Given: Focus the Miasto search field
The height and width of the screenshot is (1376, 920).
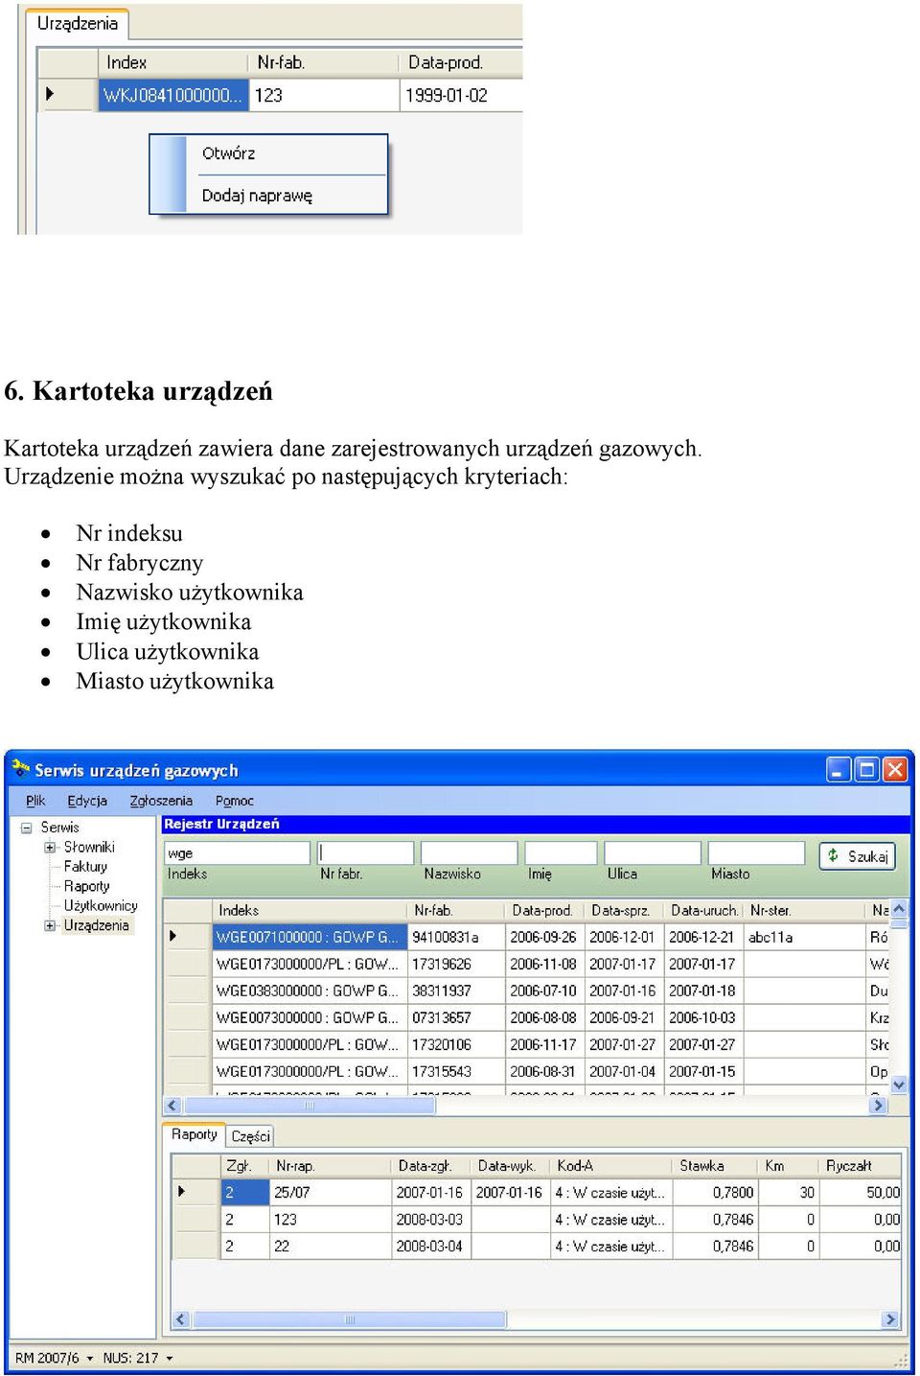Looking at the screenshot, I should [x=757, y=853].
